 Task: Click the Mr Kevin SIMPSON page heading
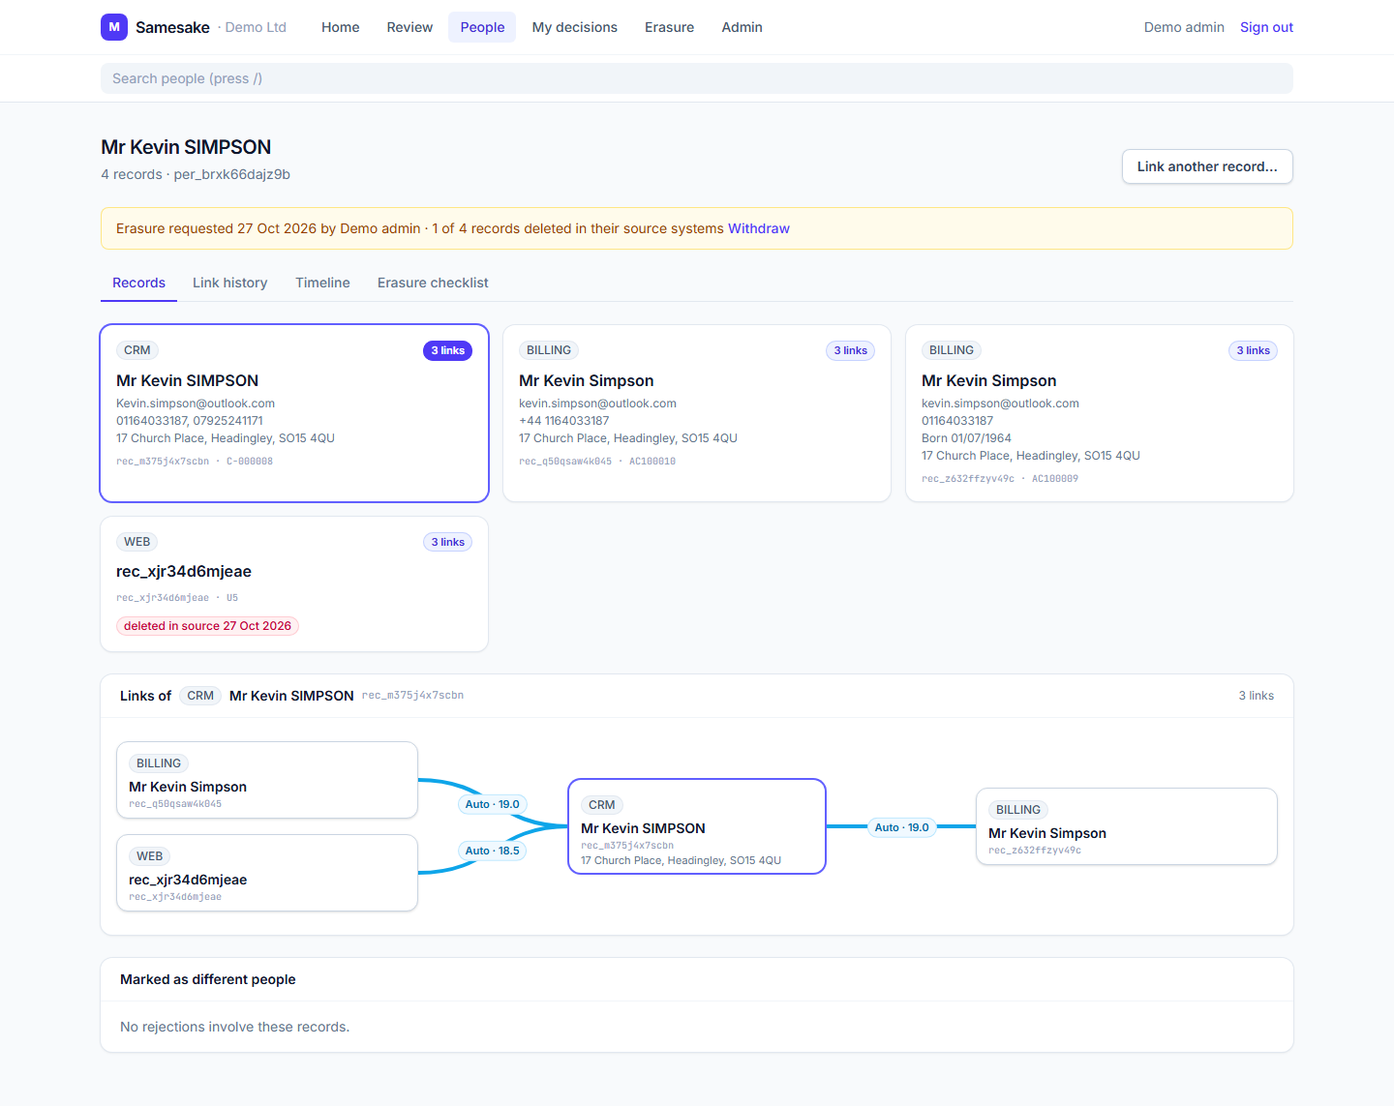(186, 147)
